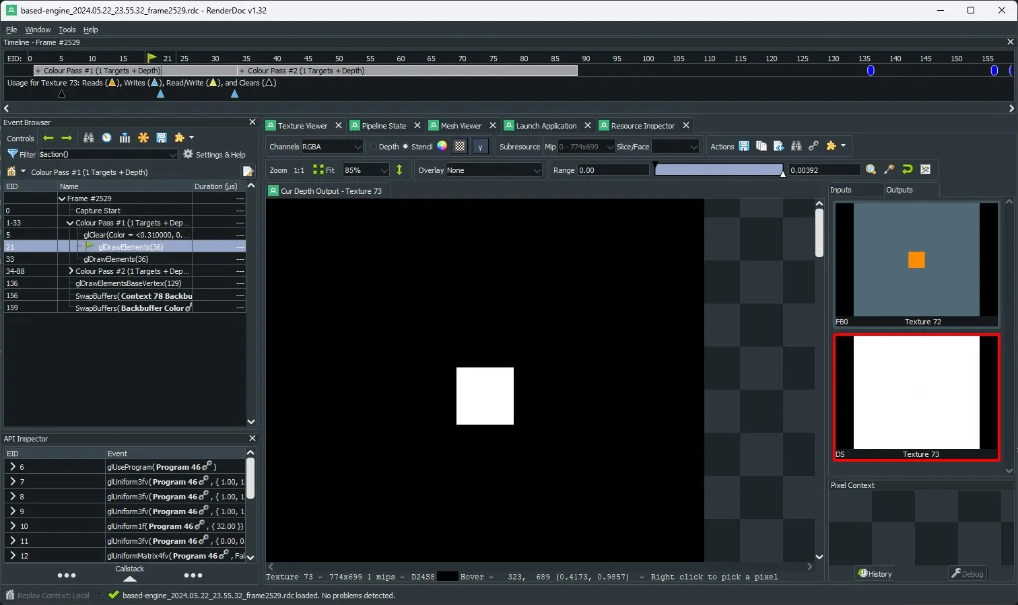Click the histogram toggle icon next to range
The height and width of the screenshot is (605, 1018).
click(x=925, y=170)
